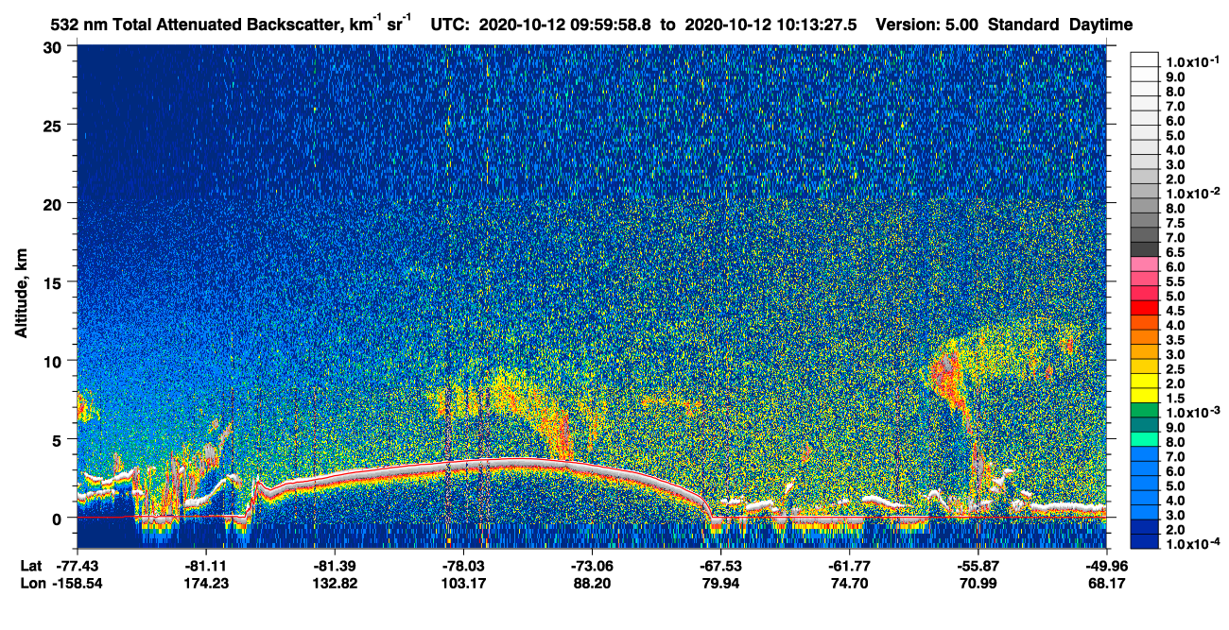Image resolution: width=1229 pixels, height=630 pixels.
Task: Click latitude value '-73.06'
Action: [592, 566]
